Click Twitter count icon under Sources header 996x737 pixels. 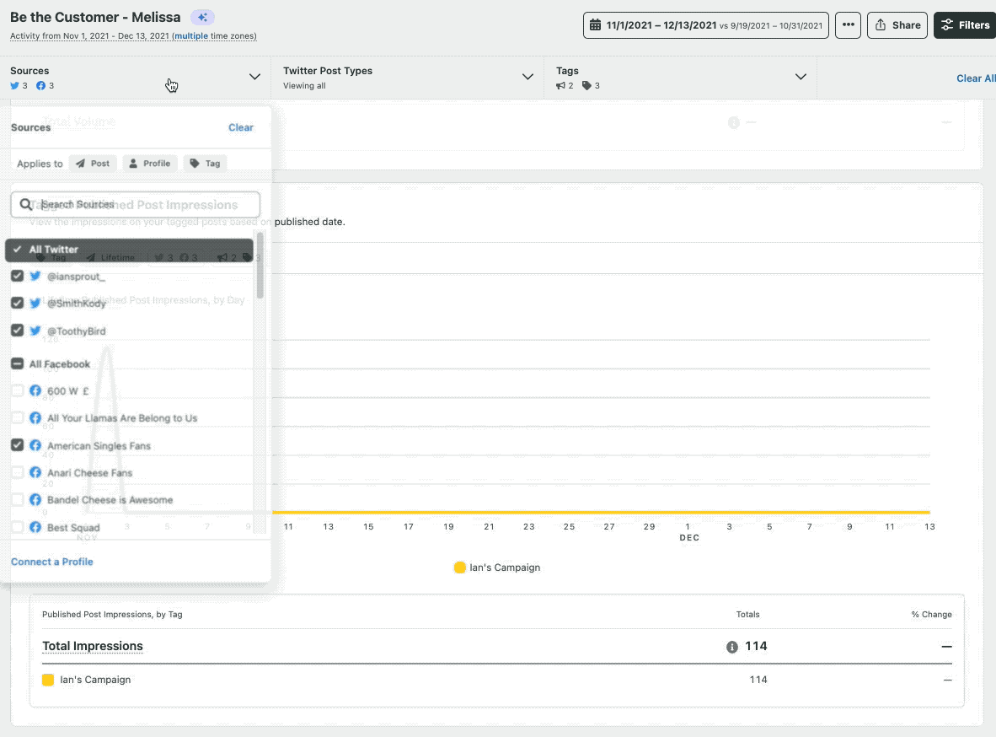click(14, 86)
